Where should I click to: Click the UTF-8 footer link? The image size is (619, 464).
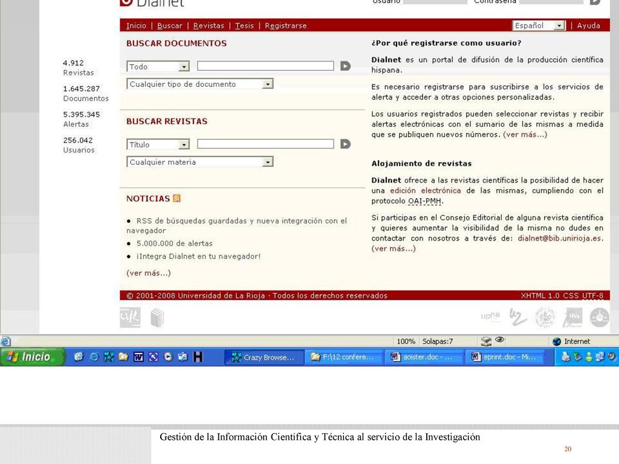592,295
